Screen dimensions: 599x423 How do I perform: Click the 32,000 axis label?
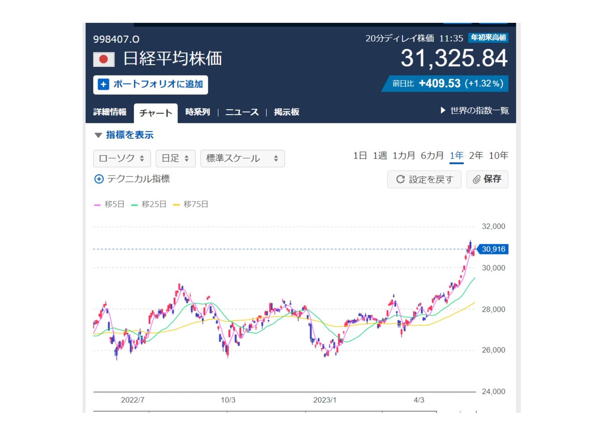pyautogui.click(x=494, y=226)
